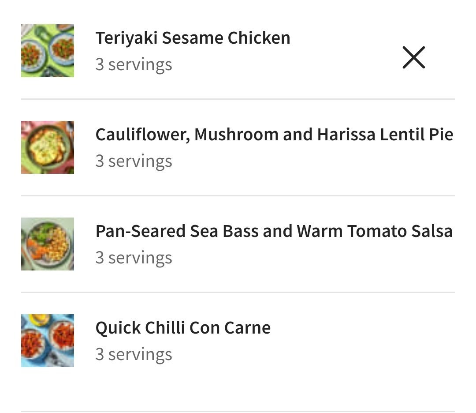
Task: View the Pan-Seared Sea Bass dish photo
Action: [48, 244]
